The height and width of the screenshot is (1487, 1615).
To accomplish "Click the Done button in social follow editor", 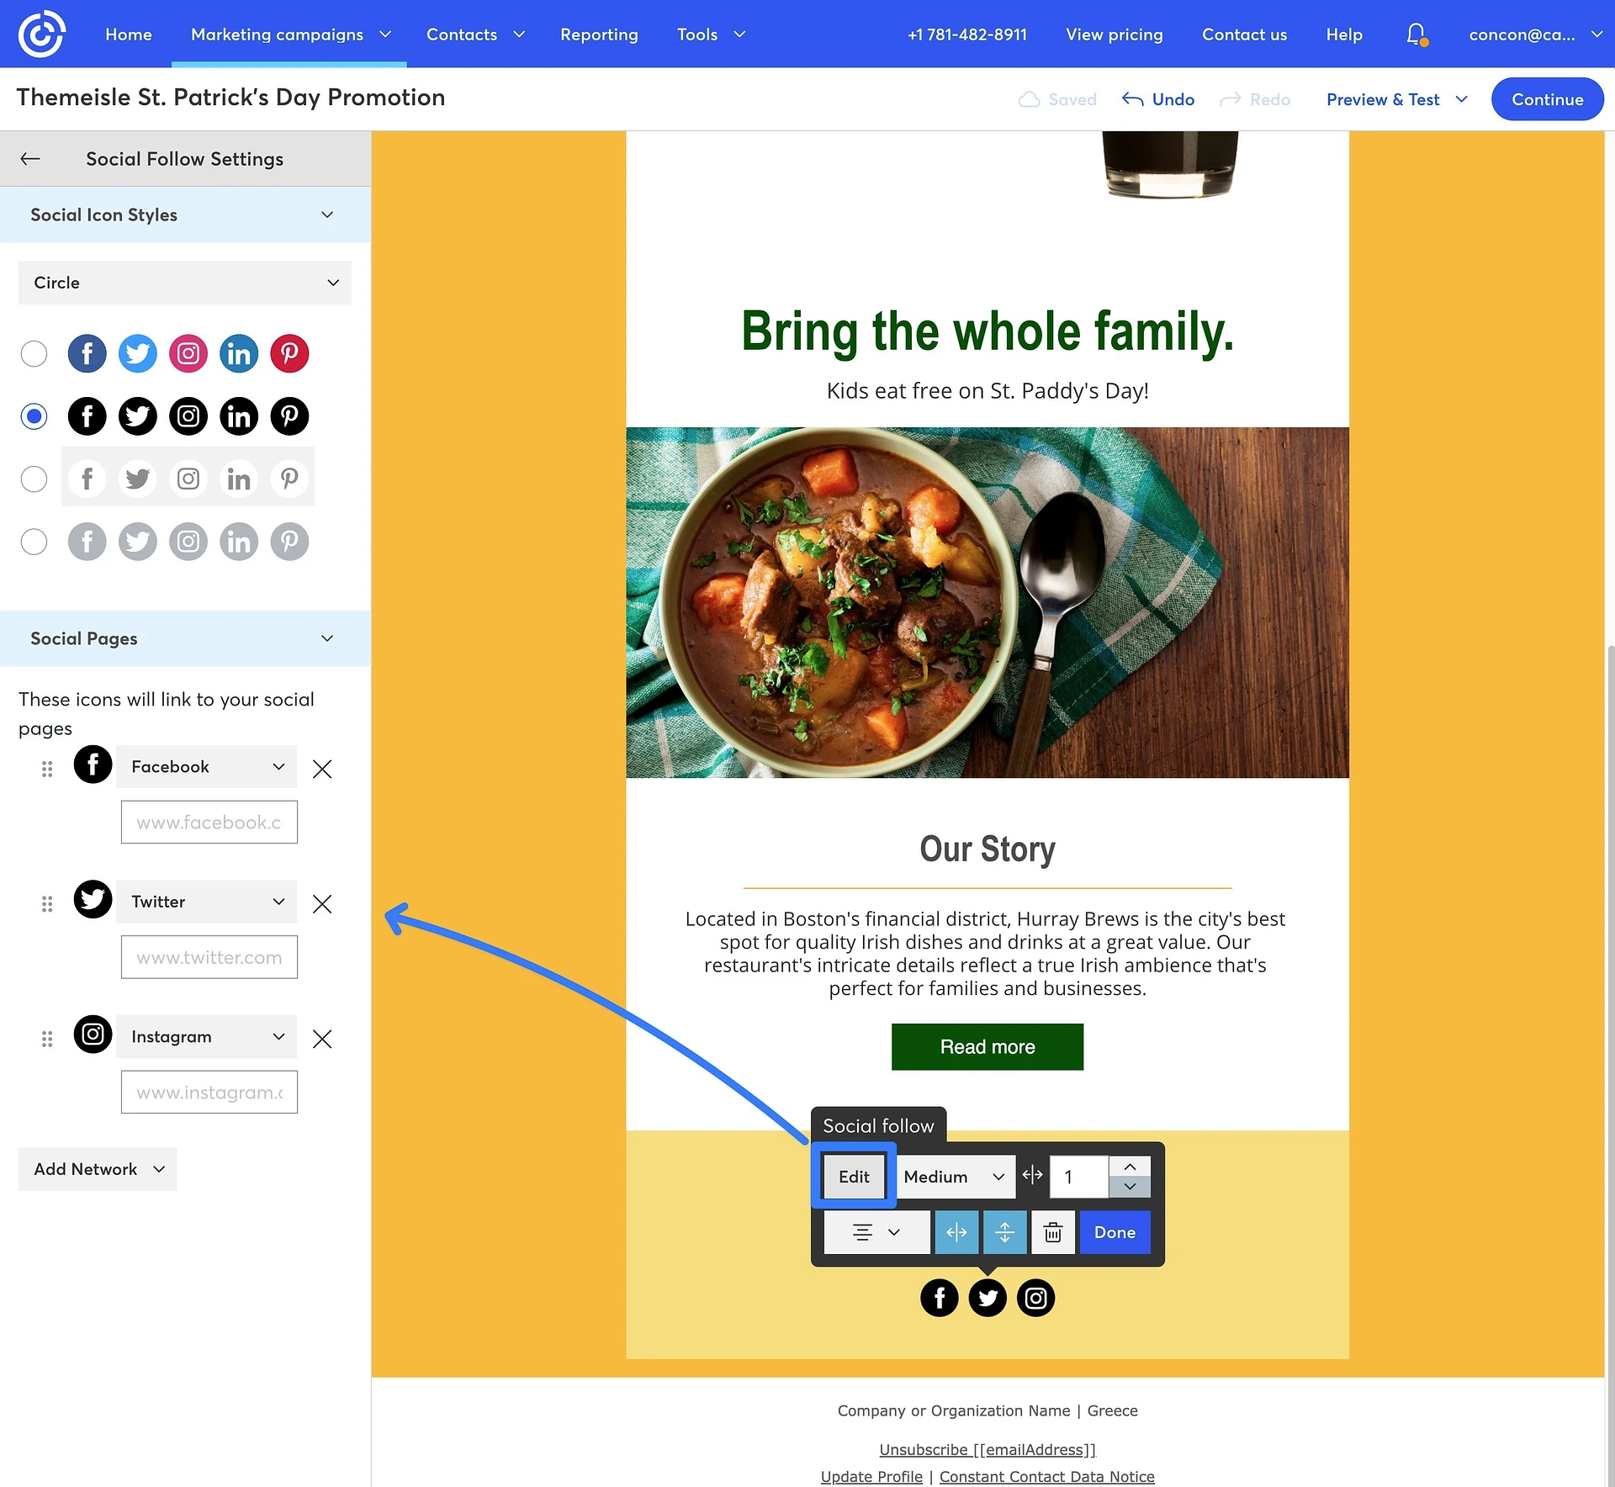I will (x=1115, y=1231).
